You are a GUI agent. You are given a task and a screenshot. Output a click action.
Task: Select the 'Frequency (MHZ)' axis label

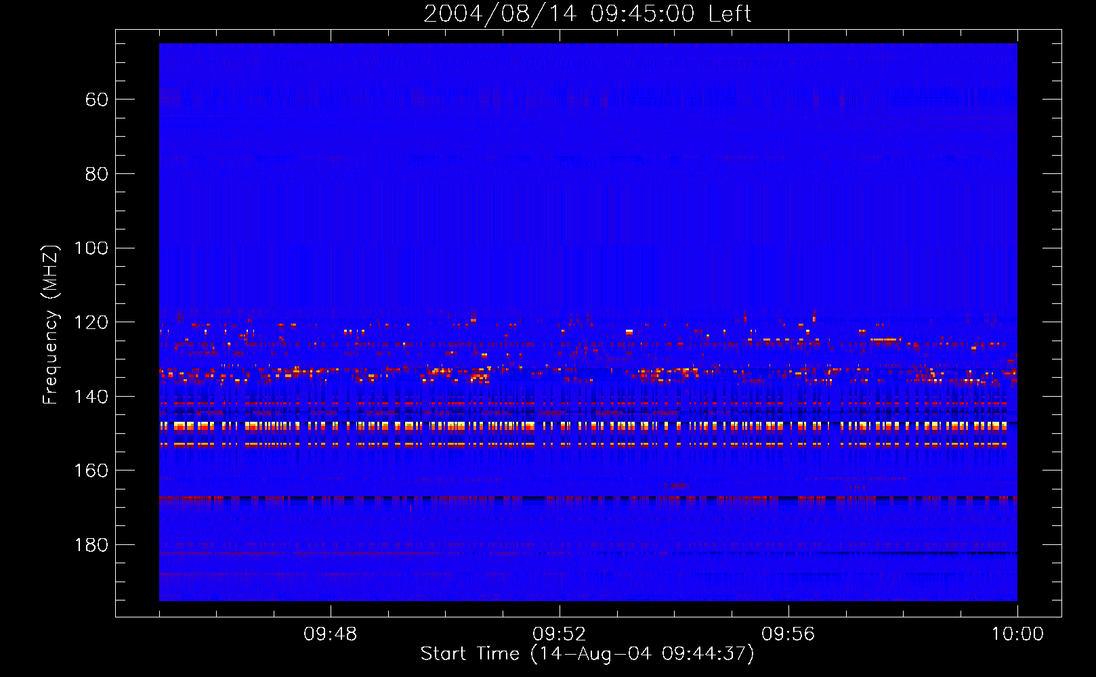coord(51,324)
